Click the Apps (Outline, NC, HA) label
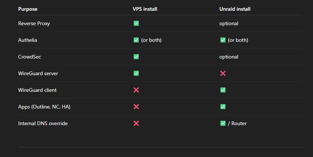 point(44,107)
